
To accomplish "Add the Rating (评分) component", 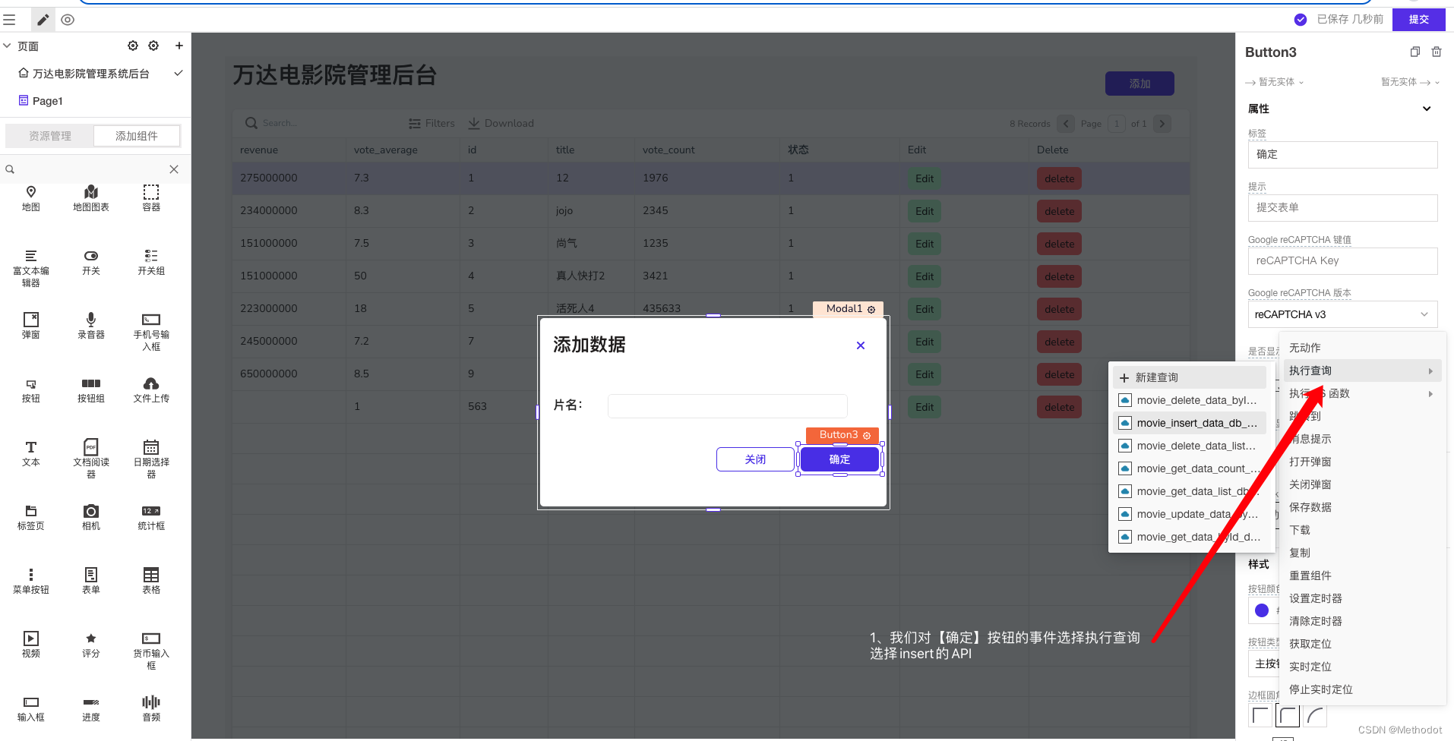I will coord(91,645).
